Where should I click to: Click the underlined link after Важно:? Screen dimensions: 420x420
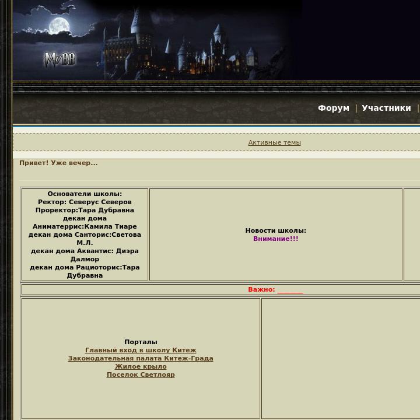(x=290, y=290)
